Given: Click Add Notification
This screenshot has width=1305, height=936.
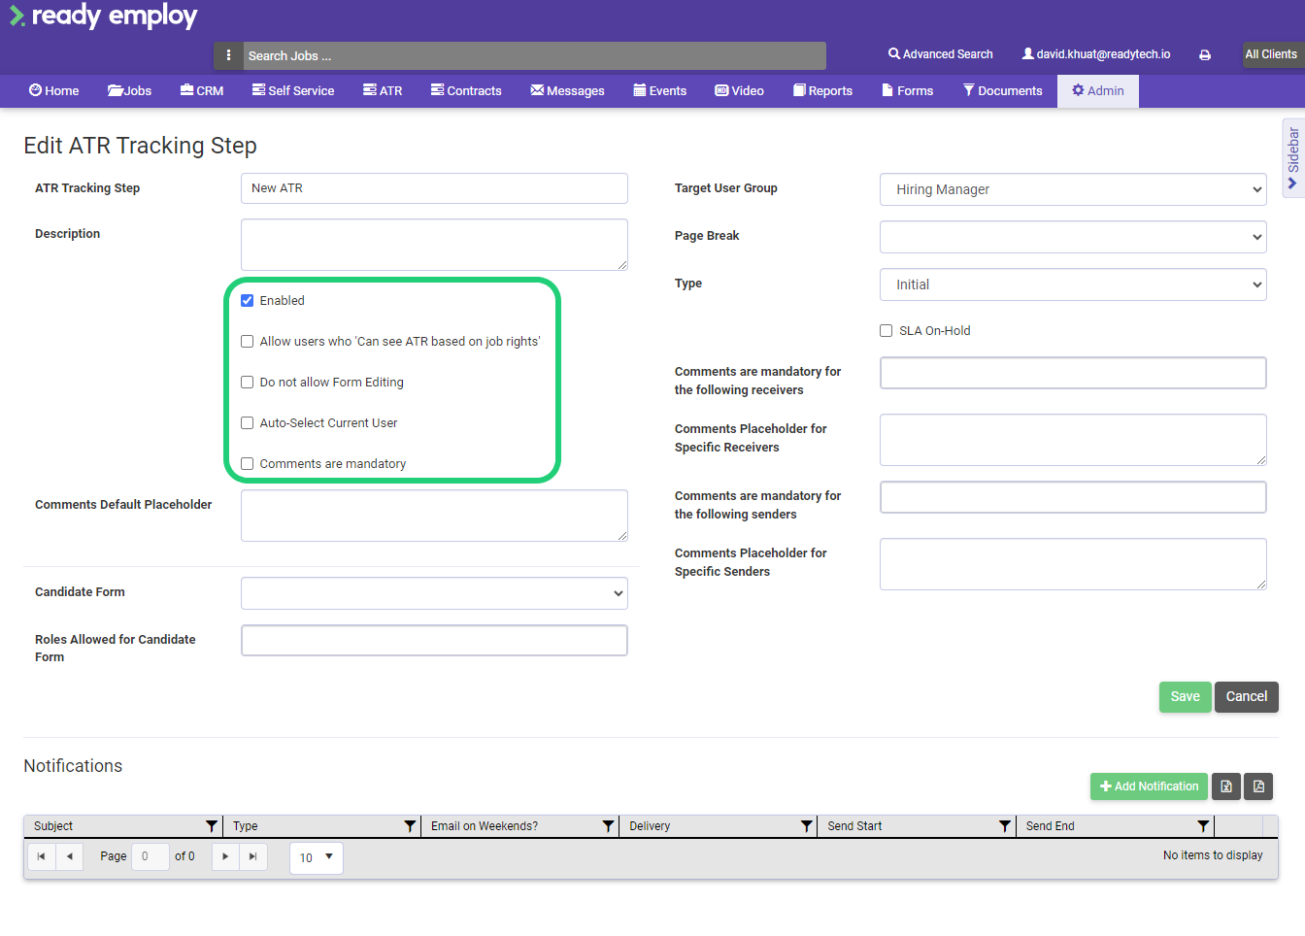Looking at the screenshot, I should 1149,786.
